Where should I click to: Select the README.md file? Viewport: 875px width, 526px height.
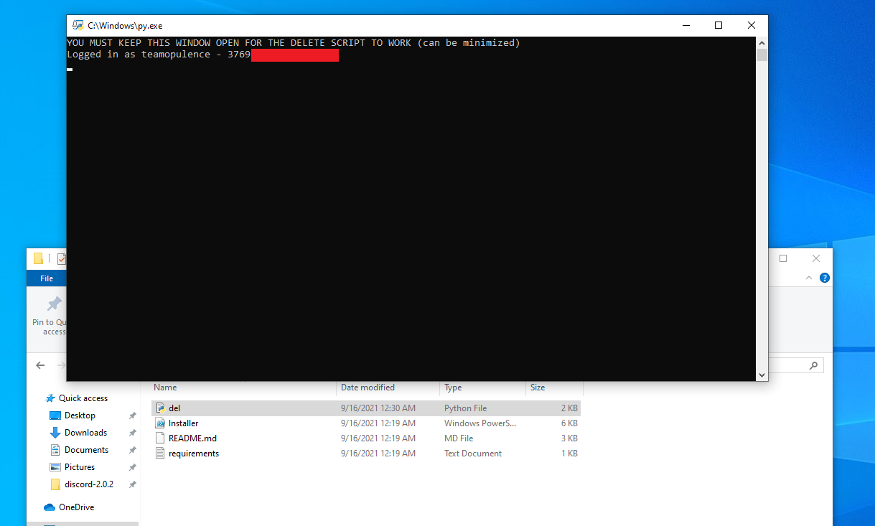pyautogui.click(x=366, y=438)
